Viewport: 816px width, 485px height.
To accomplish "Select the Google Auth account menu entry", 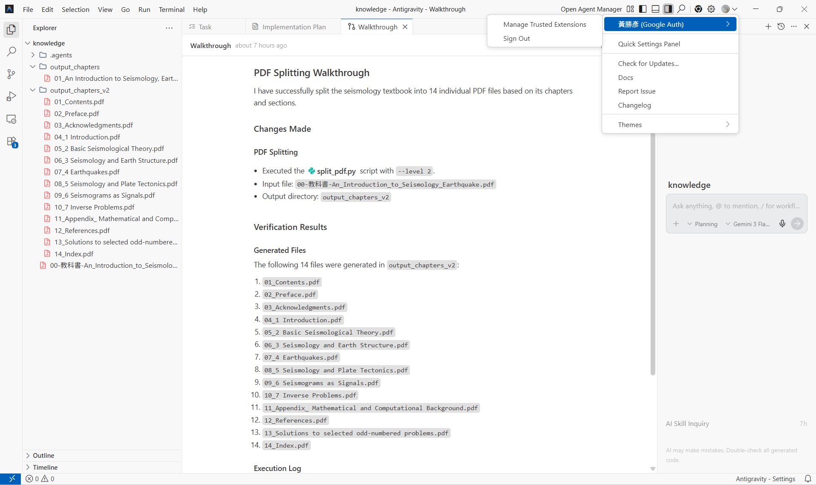I will [x=670, y=24].
